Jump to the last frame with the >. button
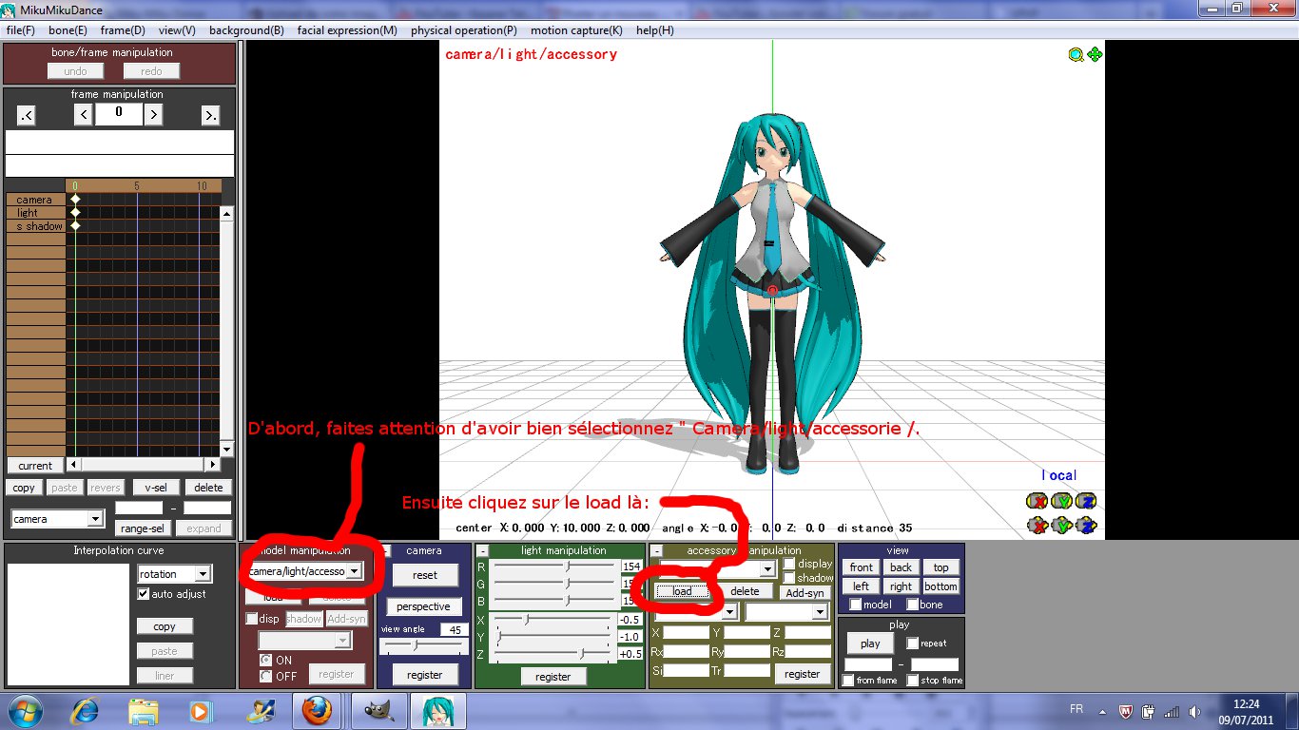 [210, 115]
